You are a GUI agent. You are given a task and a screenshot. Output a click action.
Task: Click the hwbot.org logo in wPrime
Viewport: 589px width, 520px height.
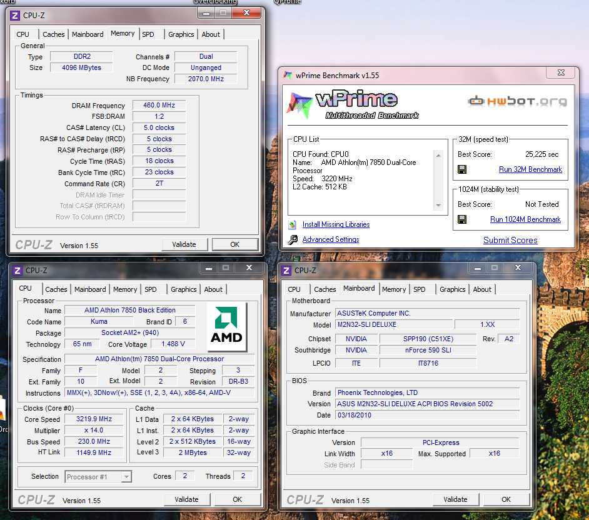click(x=517, y=101)
